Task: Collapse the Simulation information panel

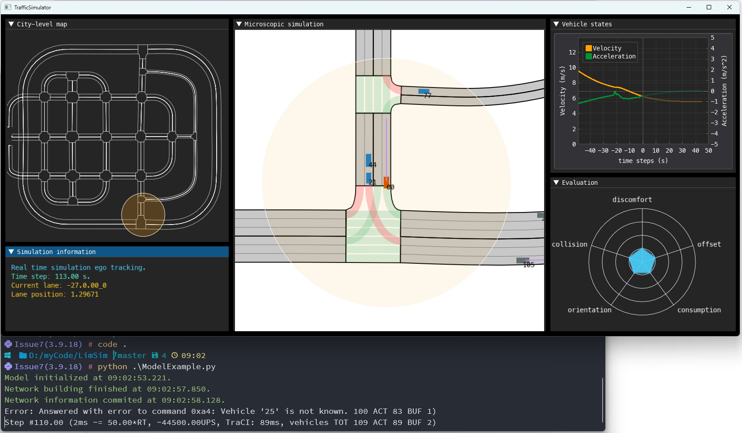Action: (11, 252)
